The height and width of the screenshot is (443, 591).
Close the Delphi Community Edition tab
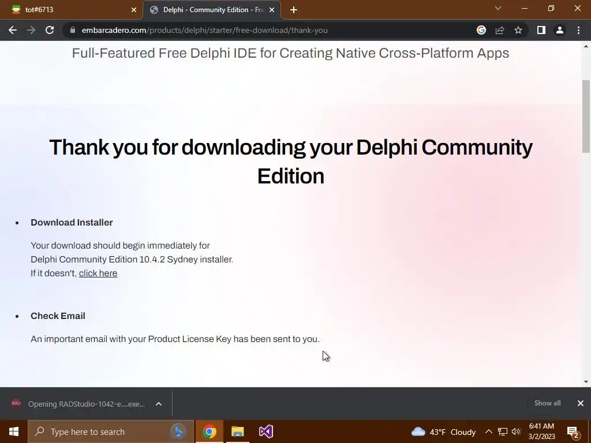tap(272, 10)
